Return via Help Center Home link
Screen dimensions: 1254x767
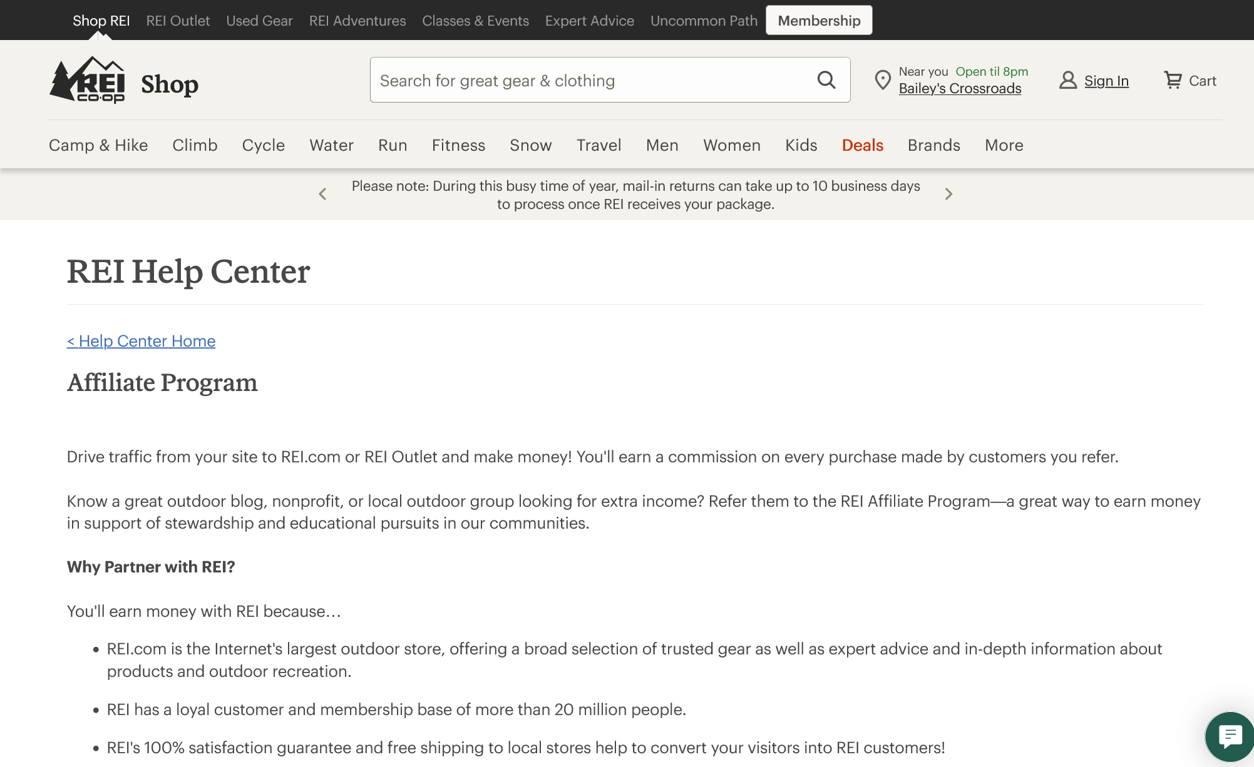(141, 341)
